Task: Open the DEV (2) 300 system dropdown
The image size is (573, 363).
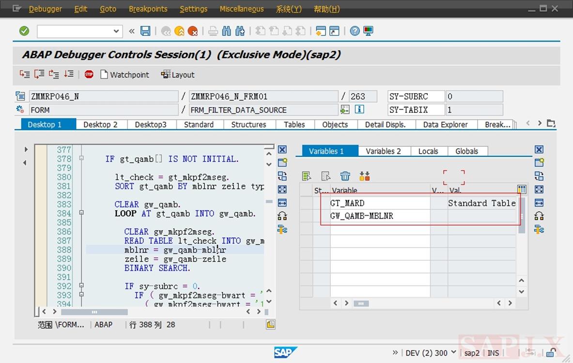Action: [x=453, y=352]
